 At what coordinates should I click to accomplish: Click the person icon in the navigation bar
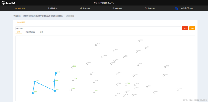coord(113,8)
